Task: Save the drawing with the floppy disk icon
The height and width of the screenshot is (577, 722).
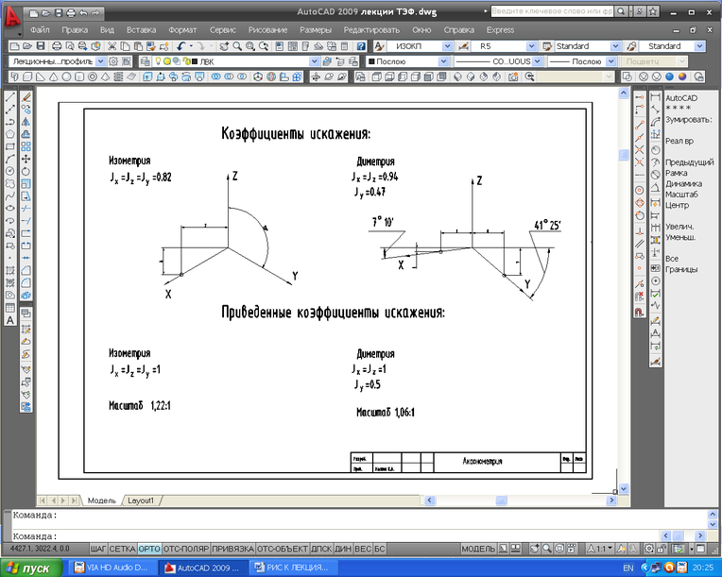Action: click(40, 46)
